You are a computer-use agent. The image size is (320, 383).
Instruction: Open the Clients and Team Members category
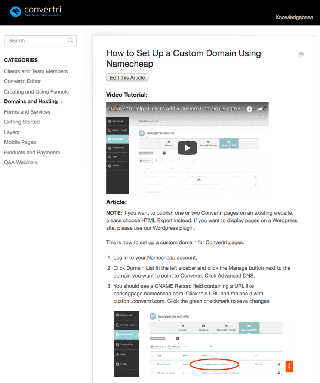(36, 71)
